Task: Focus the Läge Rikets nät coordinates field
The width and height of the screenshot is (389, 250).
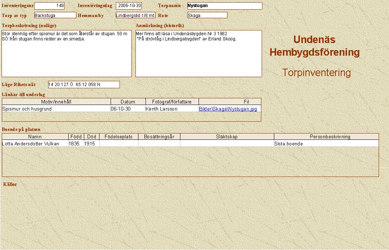Action: (84, 85)
